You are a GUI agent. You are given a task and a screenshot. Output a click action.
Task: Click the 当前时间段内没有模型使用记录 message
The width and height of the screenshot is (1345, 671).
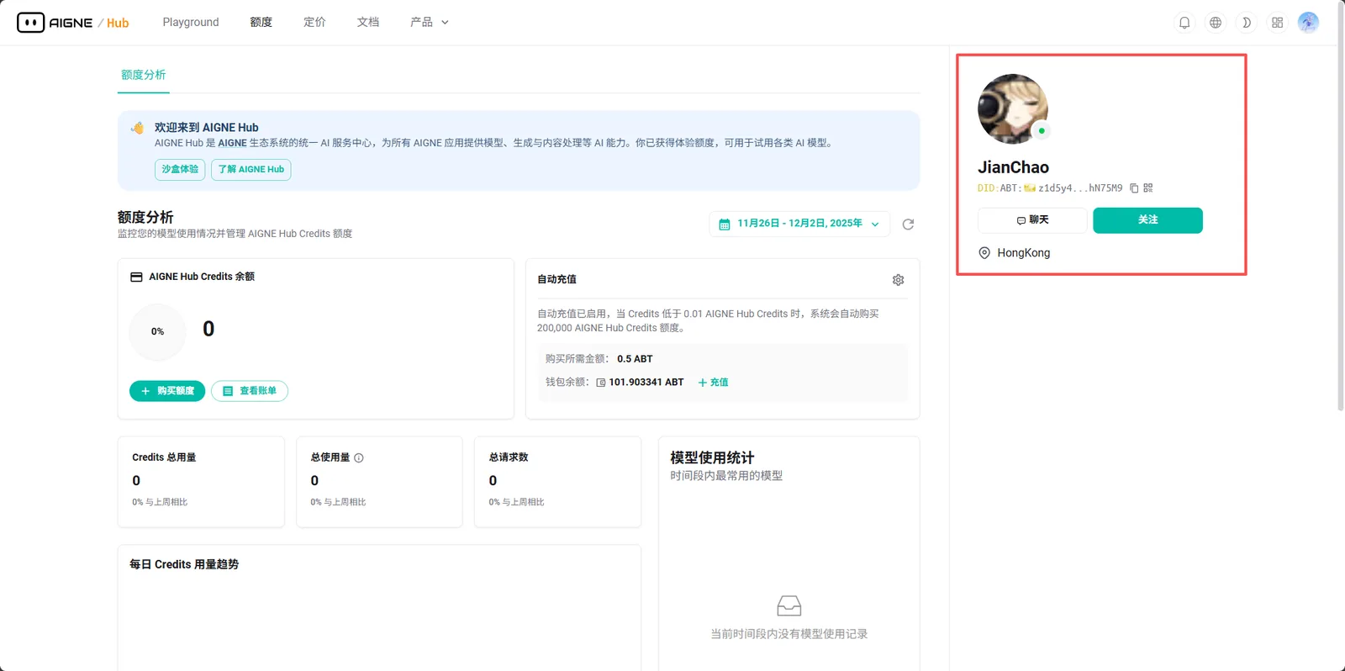(789, 635)
